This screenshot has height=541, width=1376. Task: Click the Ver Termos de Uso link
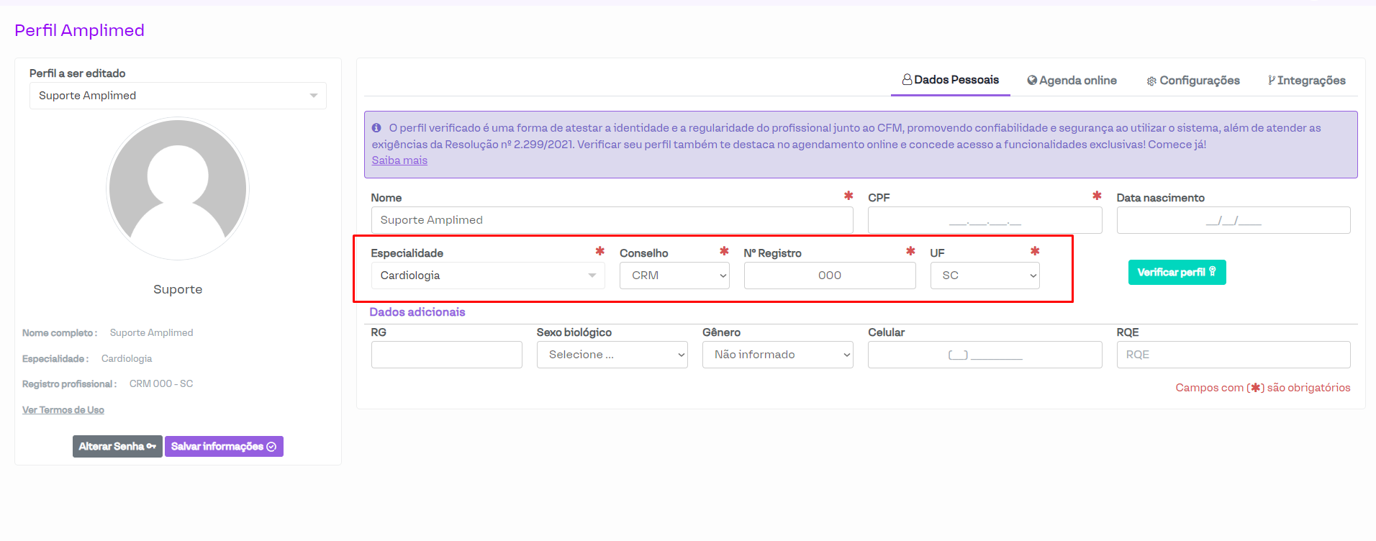pyautogui.click(x=63, y=410)
